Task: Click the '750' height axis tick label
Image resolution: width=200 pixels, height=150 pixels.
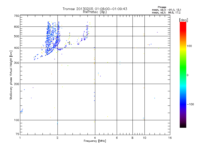Action: (16, 16)
